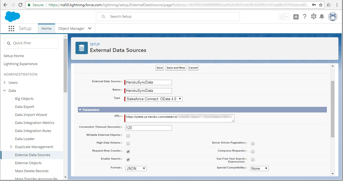
Task: Click the Save and New button
Action: tap(176, 68)
